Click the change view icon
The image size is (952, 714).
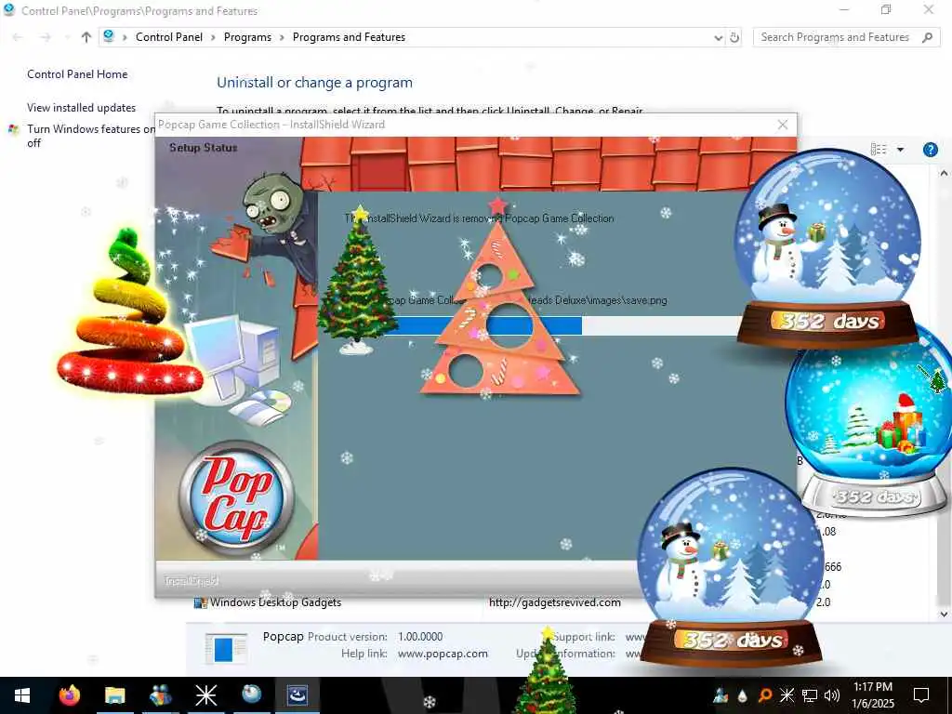pos(878,150)
